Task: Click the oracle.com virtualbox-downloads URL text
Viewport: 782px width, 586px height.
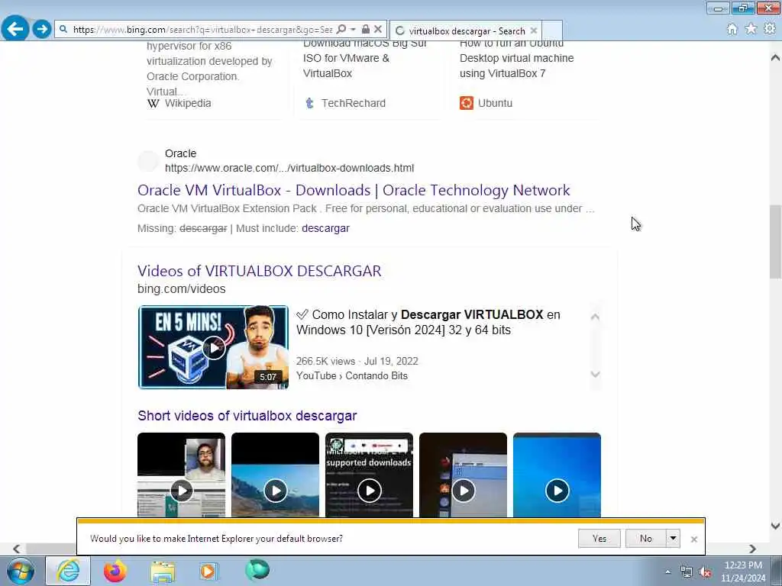Action: tap(289, 168)
